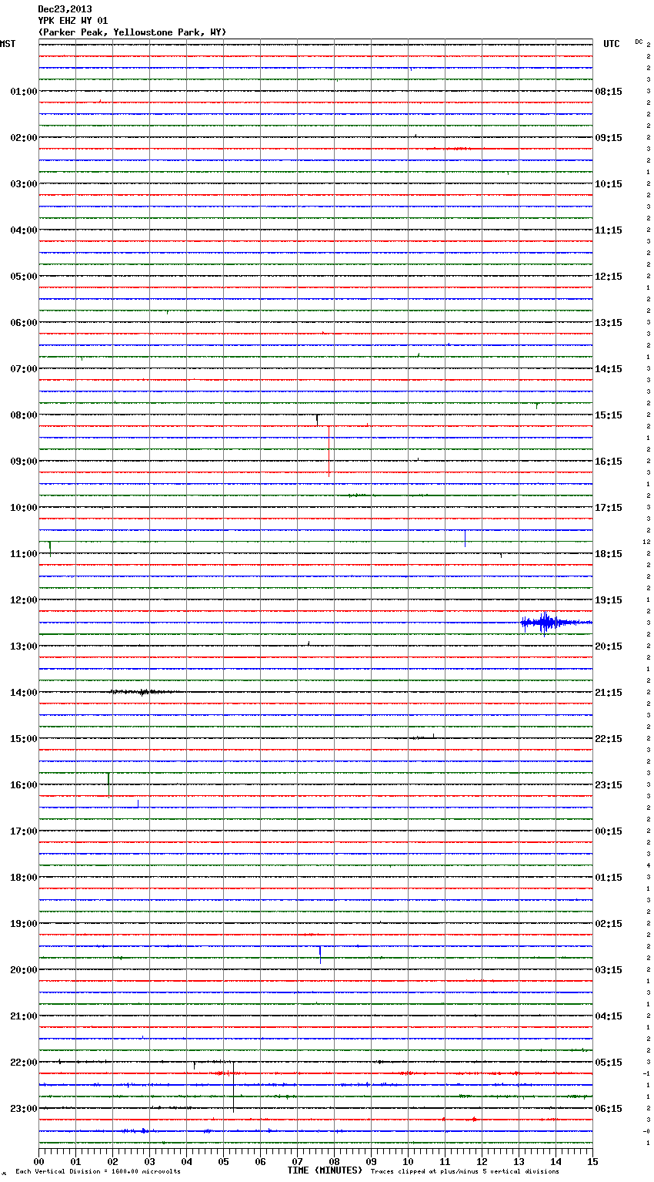Click the date header Dec23,2013
The width and height of the screenshot is (654, 1182).
point(65,9)
